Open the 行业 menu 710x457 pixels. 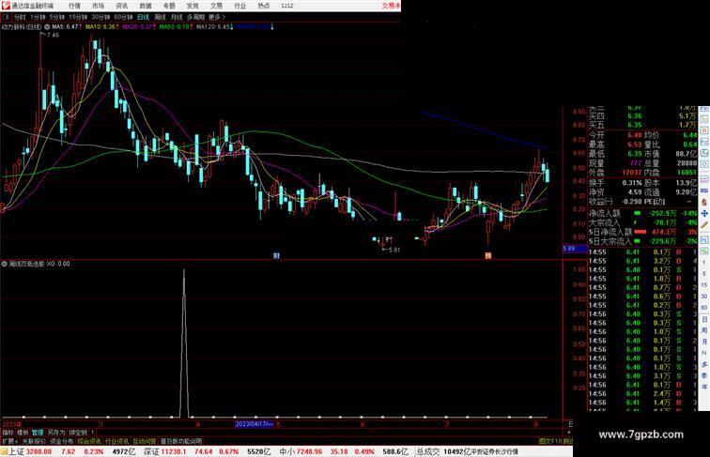pos(240,6)
